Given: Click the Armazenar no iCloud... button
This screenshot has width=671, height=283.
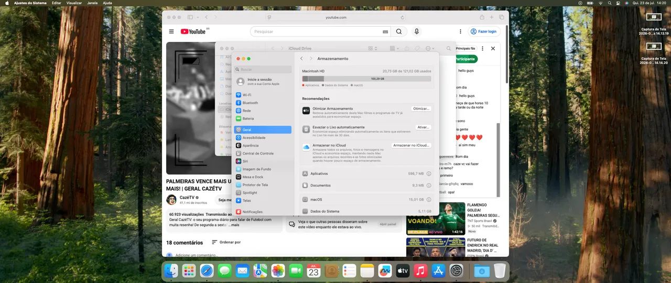Looking at the screenshot, I should (412, 145).
